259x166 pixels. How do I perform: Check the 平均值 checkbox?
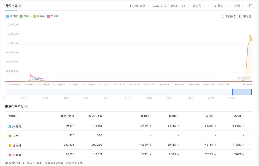pos(241,16)
